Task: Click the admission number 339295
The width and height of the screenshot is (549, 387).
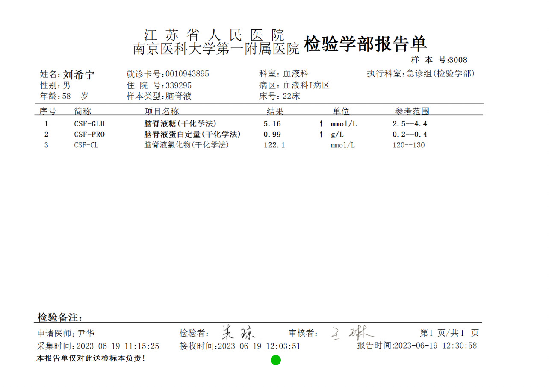Action: tap(179, 85)
